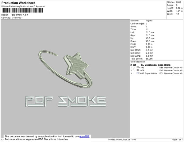Image resolution: width=184 pixels, height=142 pixels.
Task: Click the EndX value 0.00 in
Action: (x=149, y=44)
